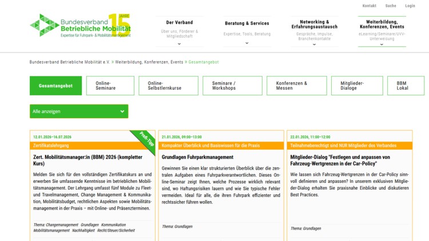Show the Konferenzen & Messen tab
Screen dimensions: 429x241
(x=296, y=86)
